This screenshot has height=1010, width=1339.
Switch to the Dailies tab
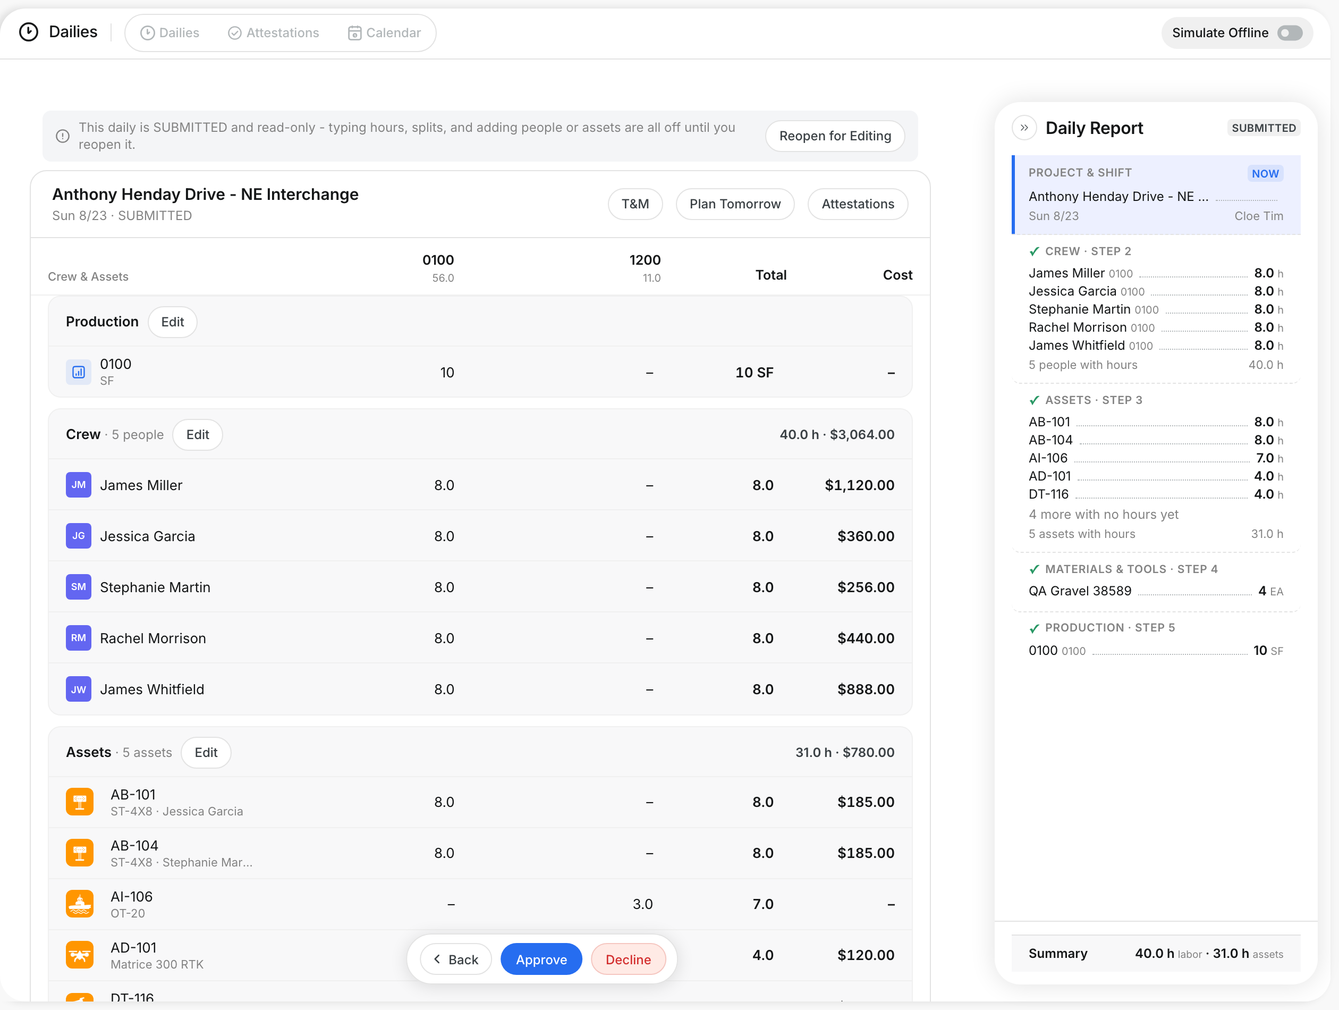point(170,33)
